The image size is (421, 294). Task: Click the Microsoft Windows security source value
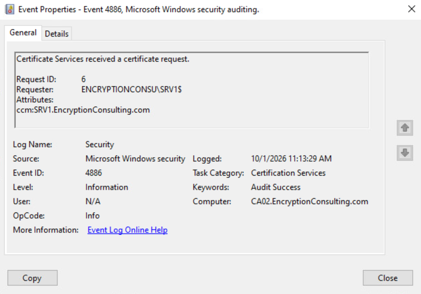(x=135, y=159)
